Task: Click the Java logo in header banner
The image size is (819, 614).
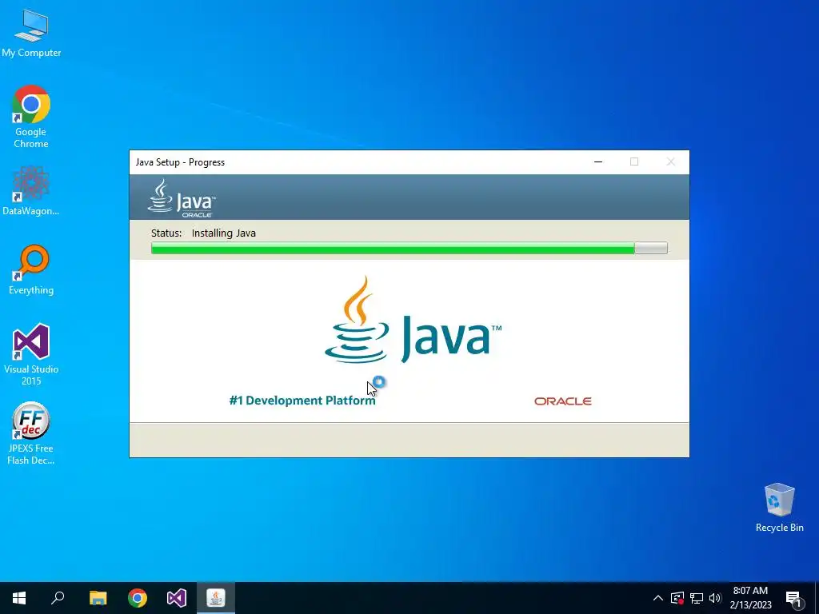Action: tap(182, 198)
